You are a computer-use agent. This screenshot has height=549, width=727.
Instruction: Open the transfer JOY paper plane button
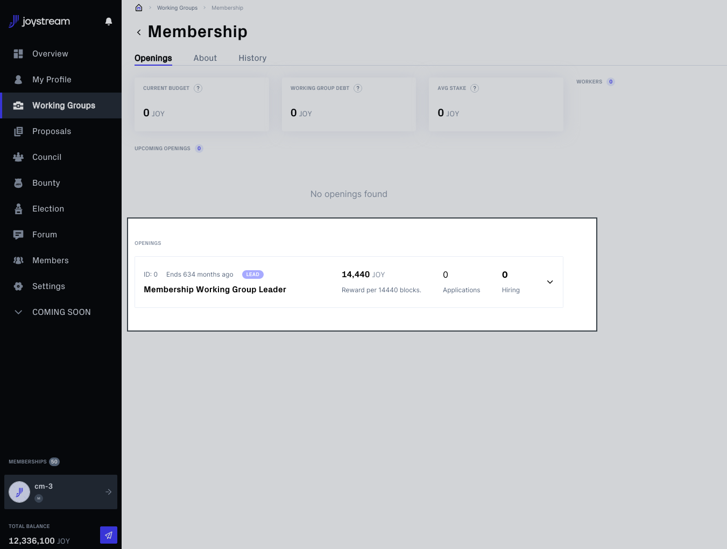point(108,535)
